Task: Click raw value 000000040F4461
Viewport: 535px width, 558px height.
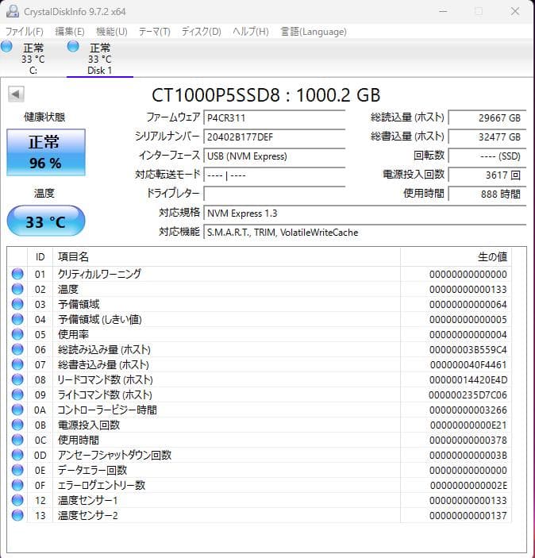Action: [468, 365]
